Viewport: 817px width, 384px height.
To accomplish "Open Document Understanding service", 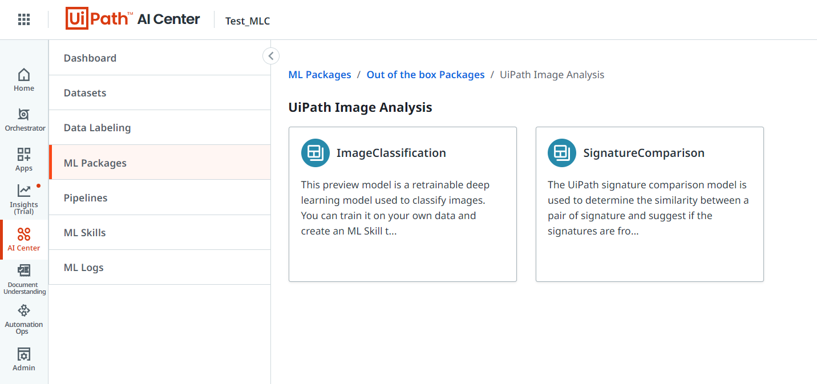I will coord(25,280).
